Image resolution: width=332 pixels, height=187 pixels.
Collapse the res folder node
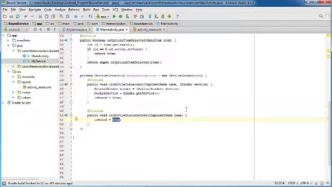8,72
